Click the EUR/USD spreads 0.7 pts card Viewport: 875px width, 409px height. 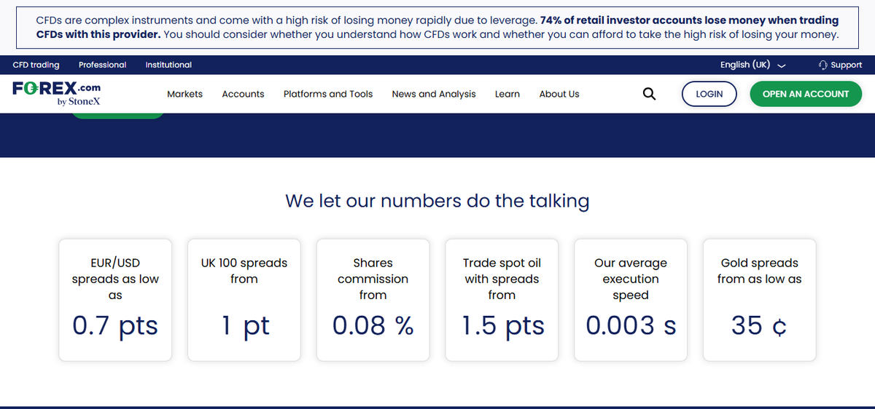[115, 300]
